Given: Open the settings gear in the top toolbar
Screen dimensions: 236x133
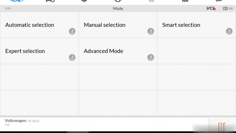Looking at the screenshot, I should [x=84, y=1].
